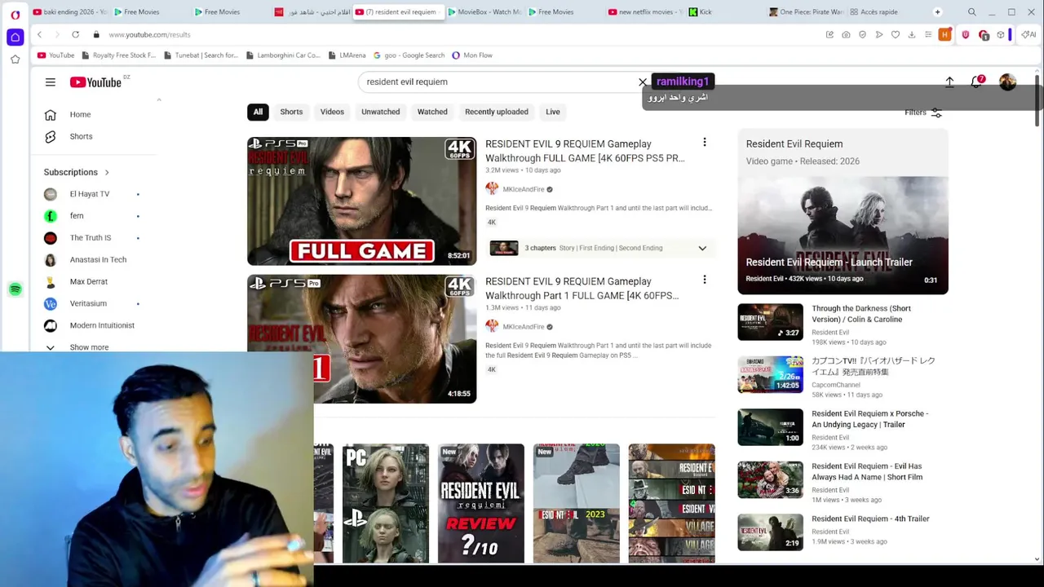
Task: Open the Royalty Free Stock bookmark
Action: point(119,55)
